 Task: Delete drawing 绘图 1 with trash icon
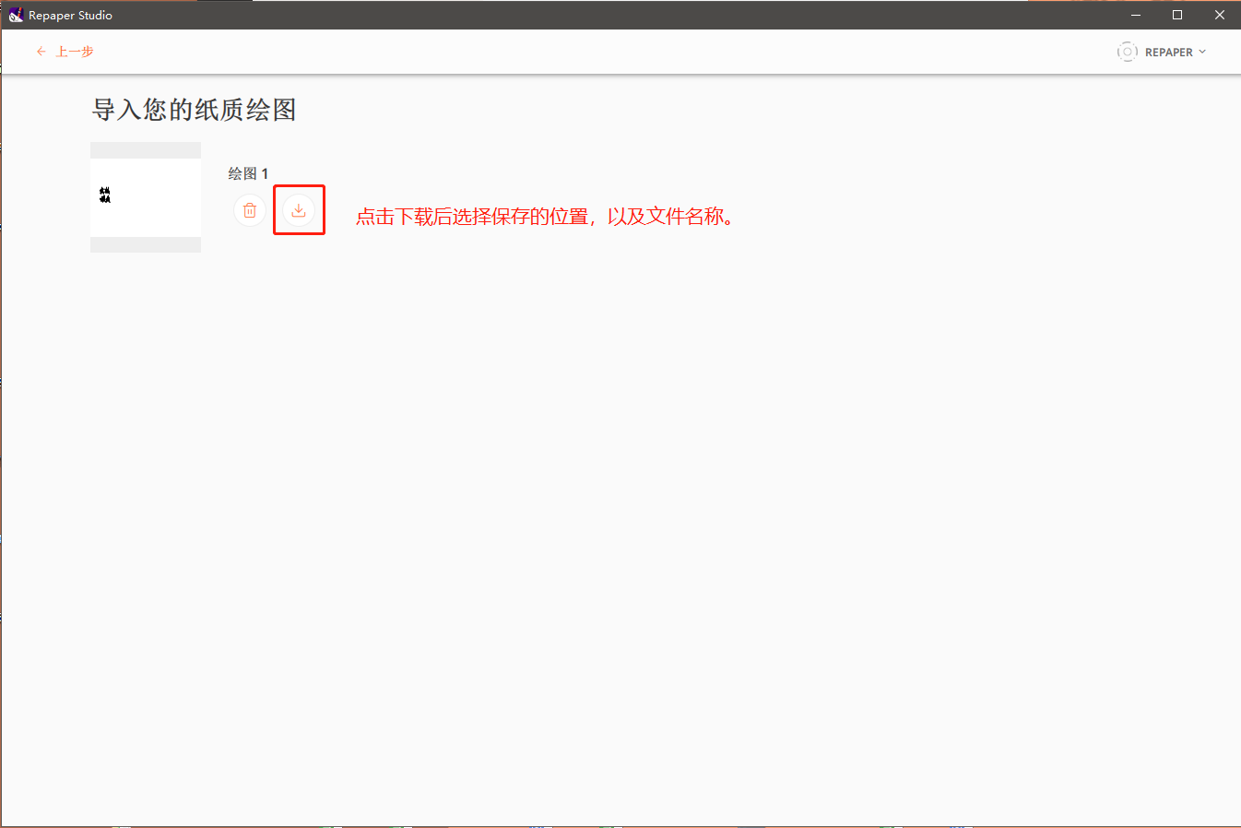(x=250, y=210)
